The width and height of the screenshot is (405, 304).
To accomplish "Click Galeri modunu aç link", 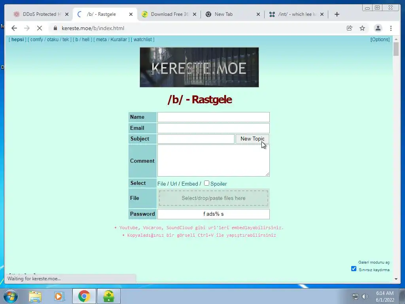I will 374,262.
